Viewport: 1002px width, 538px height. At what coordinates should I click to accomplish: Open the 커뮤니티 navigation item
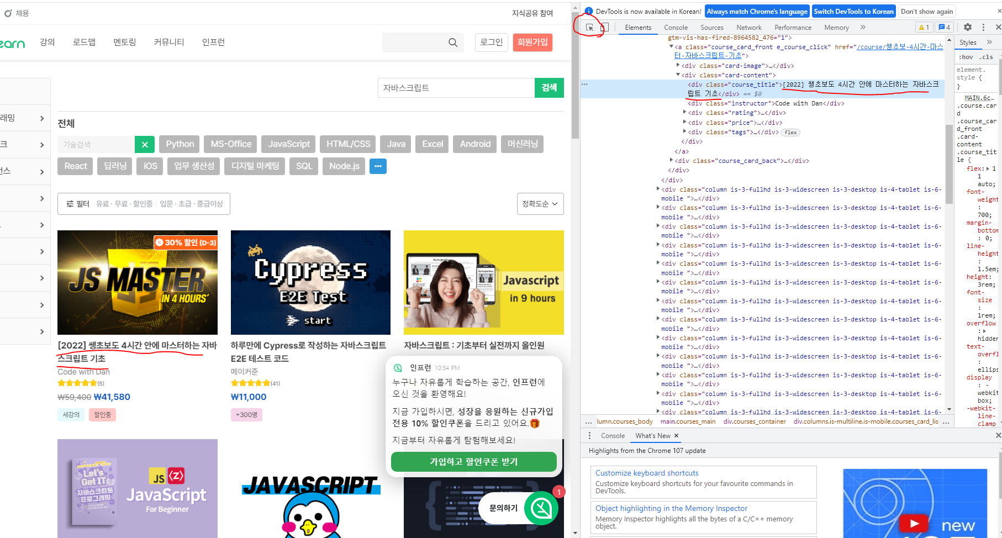point(169,42)
